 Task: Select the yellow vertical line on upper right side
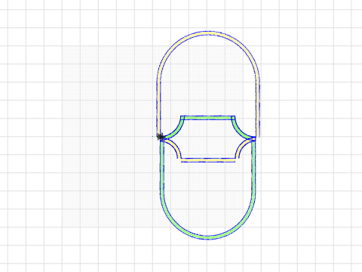(258, 110)
